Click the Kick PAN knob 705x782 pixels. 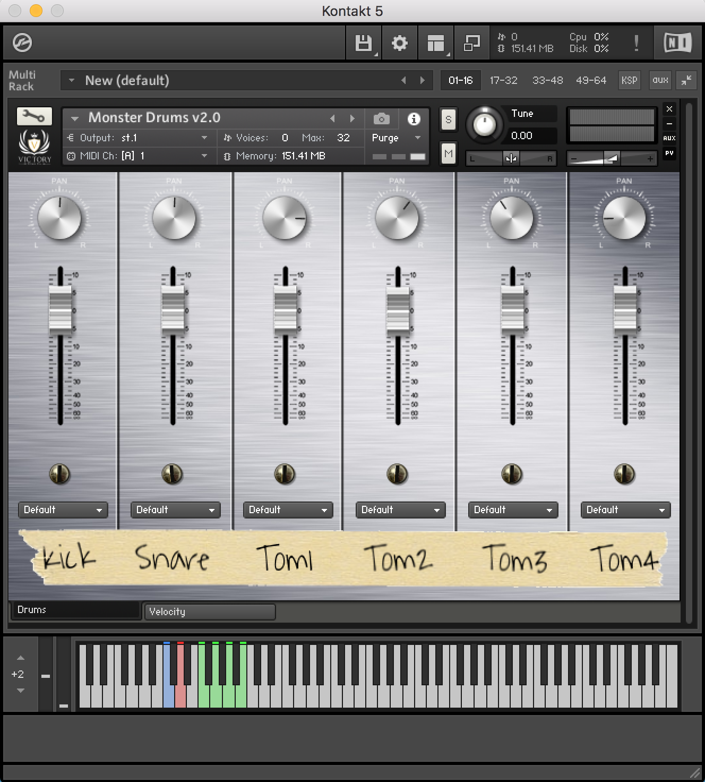point(59,218)
